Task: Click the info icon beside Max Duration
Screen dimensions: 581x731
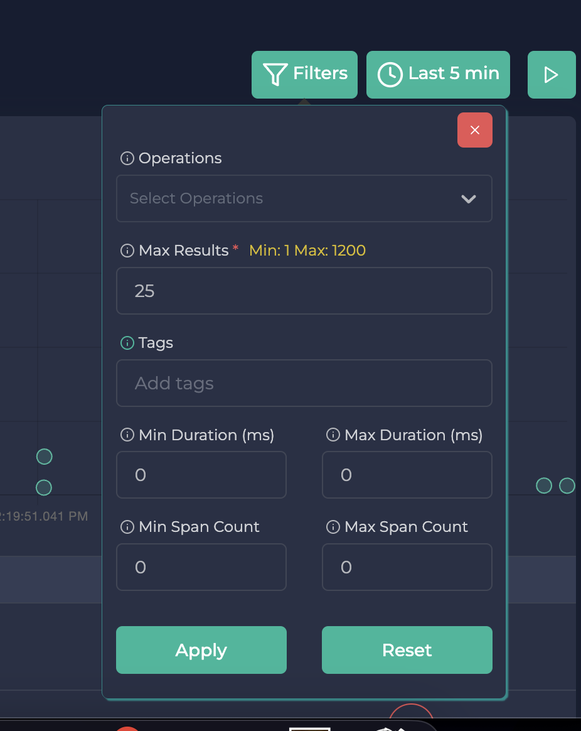Action: click(x=333, y=435)
